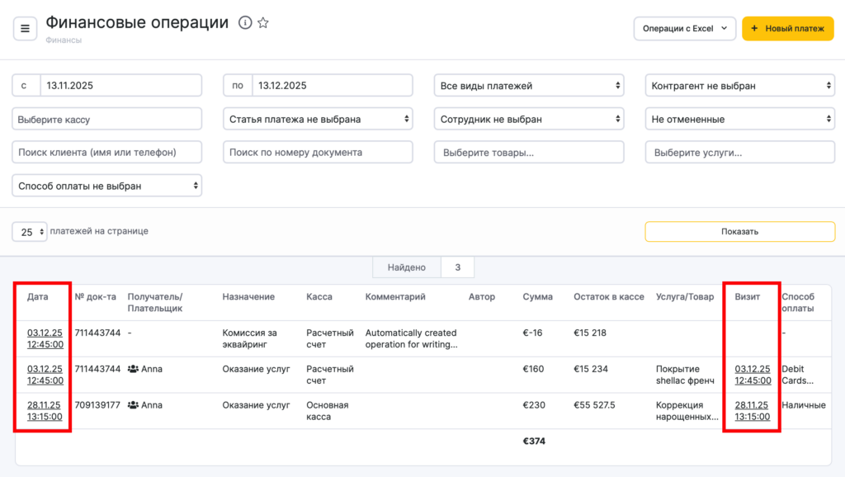Expand Способ оплаты не выбран dropdown
Screen dimensions: 845x477
click(x=106, y=186)
